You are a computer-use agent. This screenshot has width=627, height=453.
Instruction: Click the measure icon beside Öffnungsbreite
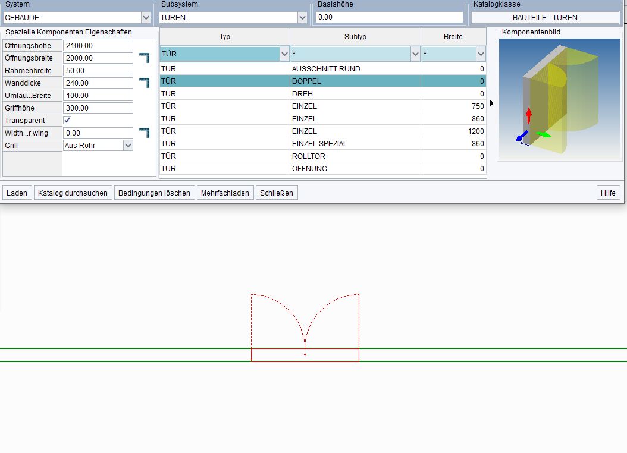[x=144, y=58]
